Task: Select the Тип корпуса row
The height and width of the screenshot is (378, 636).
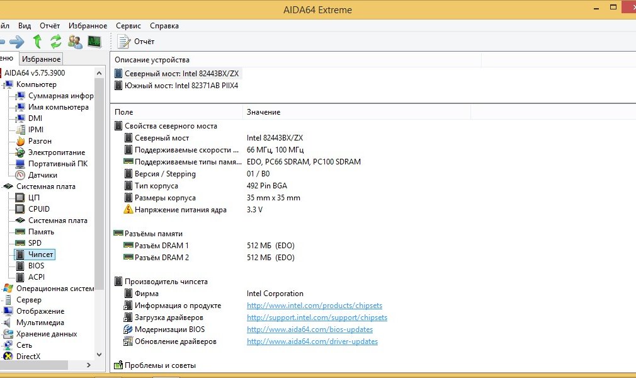Action: 156,186
